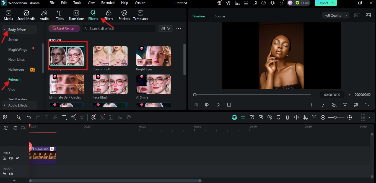Click the record voiceover microphone icon
376x183 pixels.
[x=287, y=117]
